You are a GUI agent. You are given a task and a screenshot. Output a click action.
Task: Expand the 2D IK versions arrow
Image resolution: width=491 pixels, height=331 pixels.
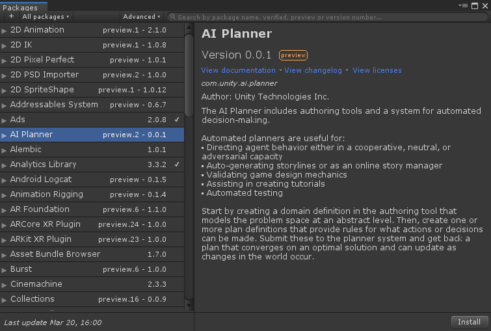pos(4,46)
